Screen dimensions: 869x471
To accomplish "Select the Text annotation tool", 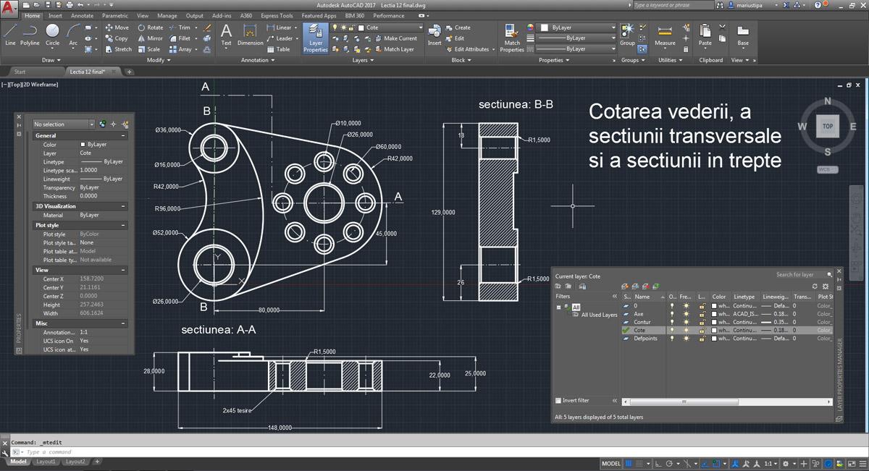I will (226, 35).
